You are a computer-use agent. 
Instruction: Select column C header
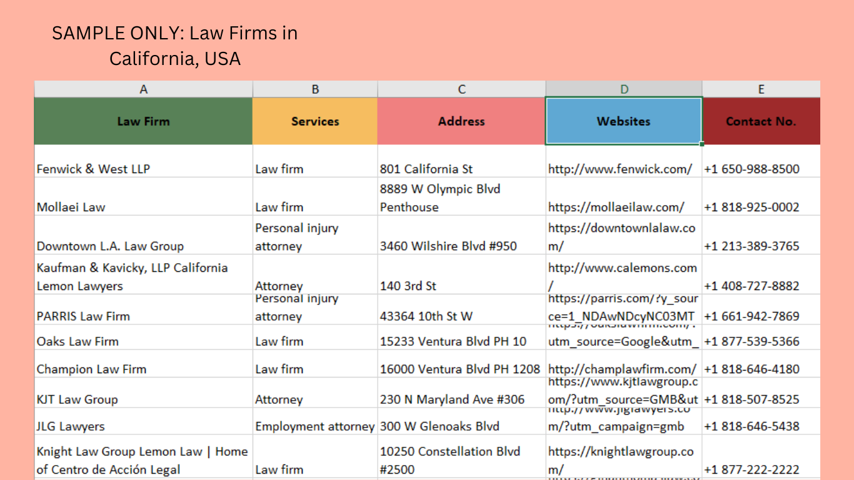tap(461, 89)
